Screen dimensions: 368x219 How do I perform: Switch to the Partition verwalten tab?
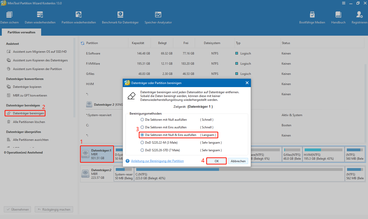(x=21, y=32)
